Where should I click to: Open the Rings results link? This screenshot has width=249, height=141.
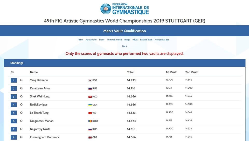point(127,40)
